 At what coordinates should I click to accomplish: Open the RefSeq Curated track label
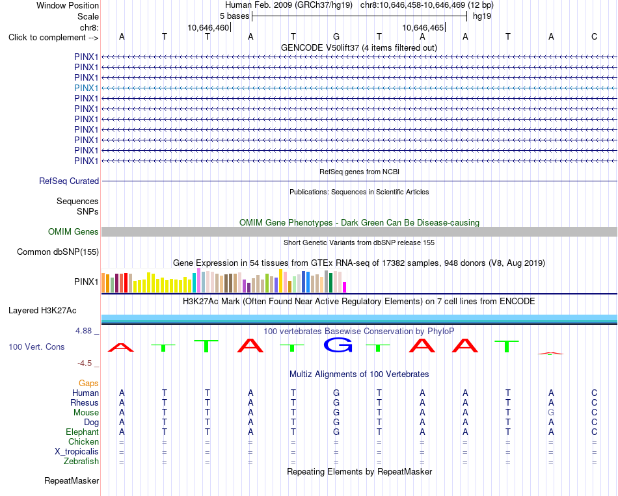(x=69, y=181)
